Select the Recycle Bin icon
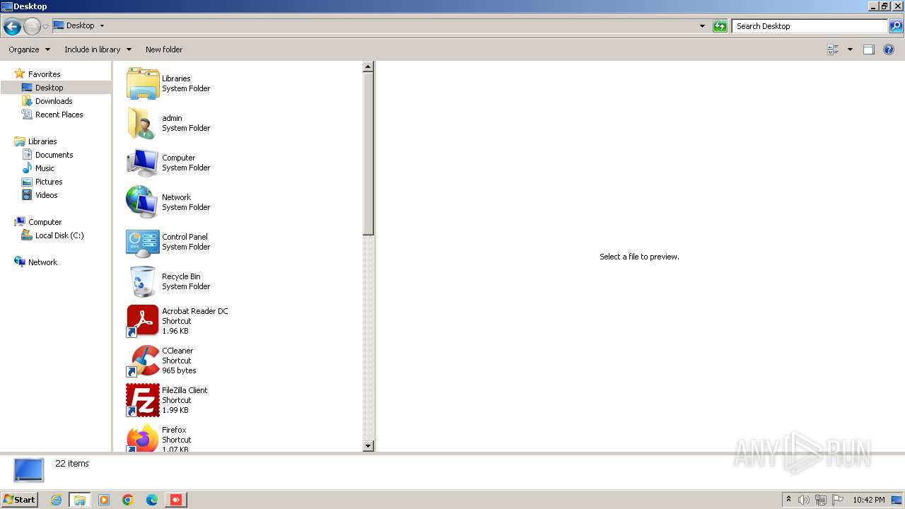 [x=143, y=281]
